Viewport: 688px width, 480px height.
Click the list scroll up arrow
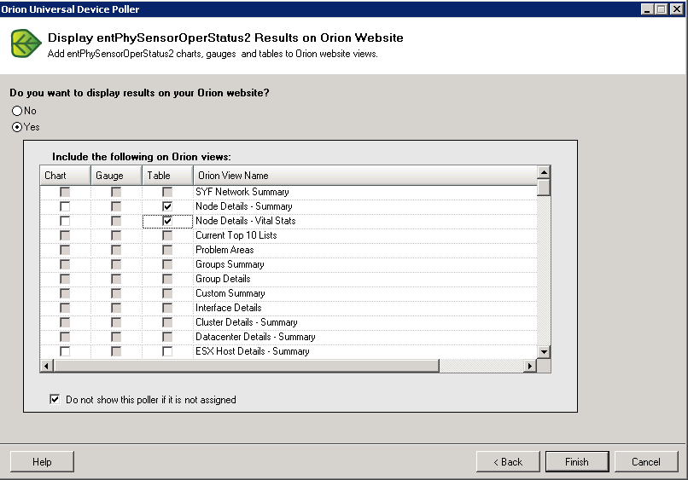544,172
